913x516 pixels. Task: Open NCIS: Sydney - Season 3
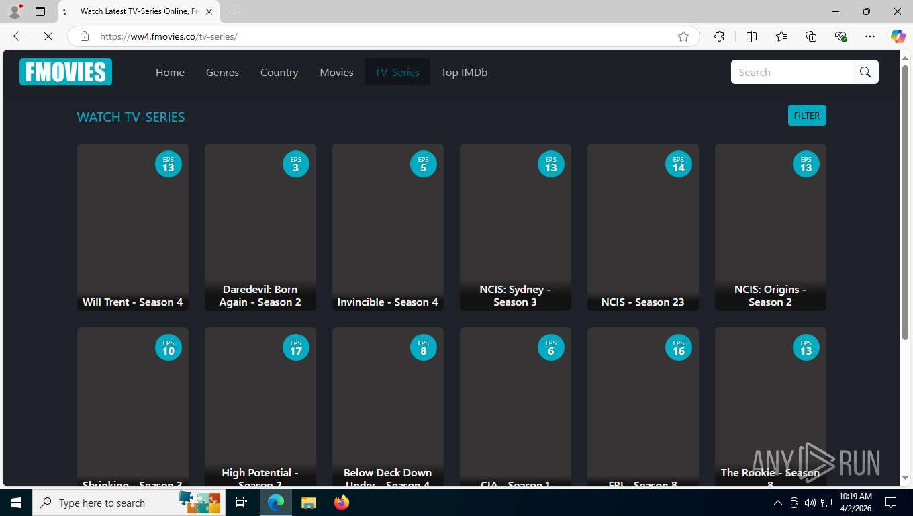516,227
